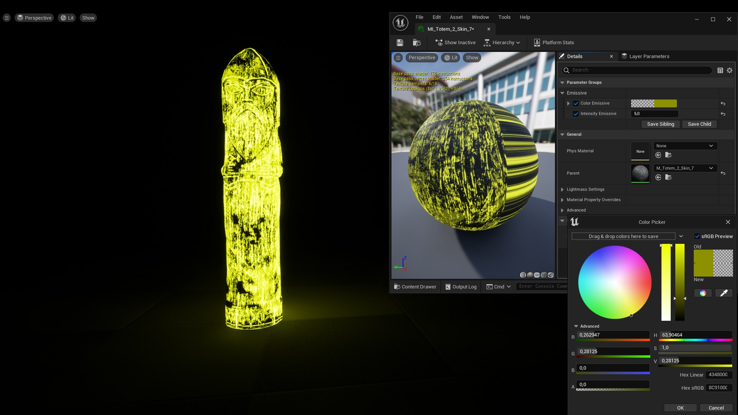
Task: Open Cmd console type dropdown
Action: pos(499,287)
